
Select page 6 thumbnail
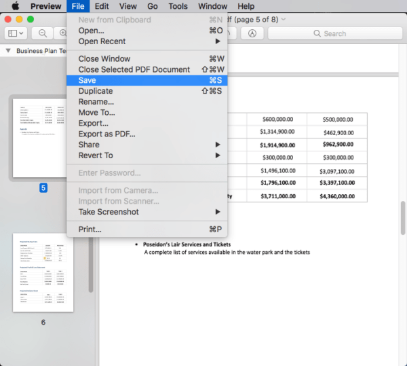click(43, 272)
